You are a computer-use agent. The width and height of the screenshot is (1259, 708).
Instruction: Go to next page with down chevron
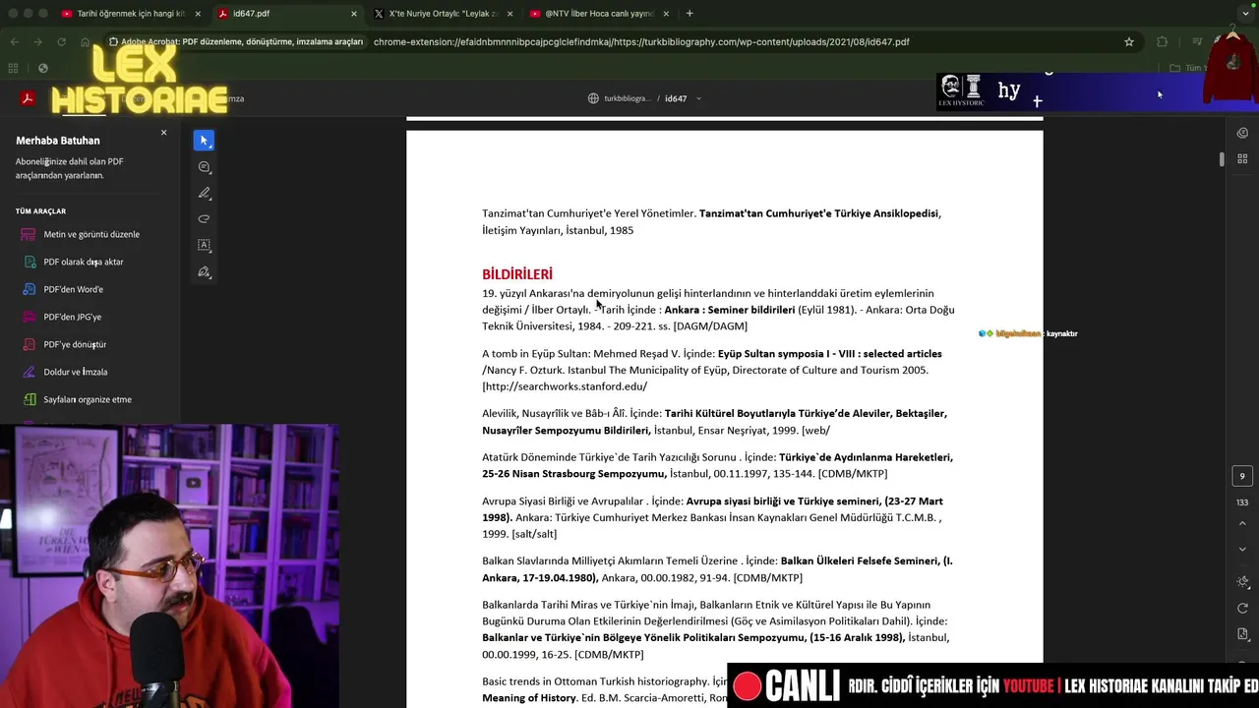tap(1242, 549)
